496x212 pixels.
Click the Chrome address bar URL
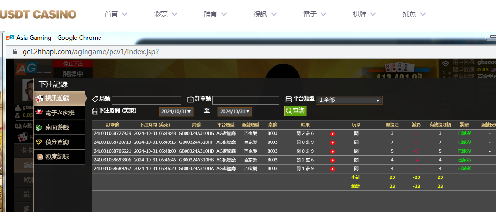click(90, 51)
